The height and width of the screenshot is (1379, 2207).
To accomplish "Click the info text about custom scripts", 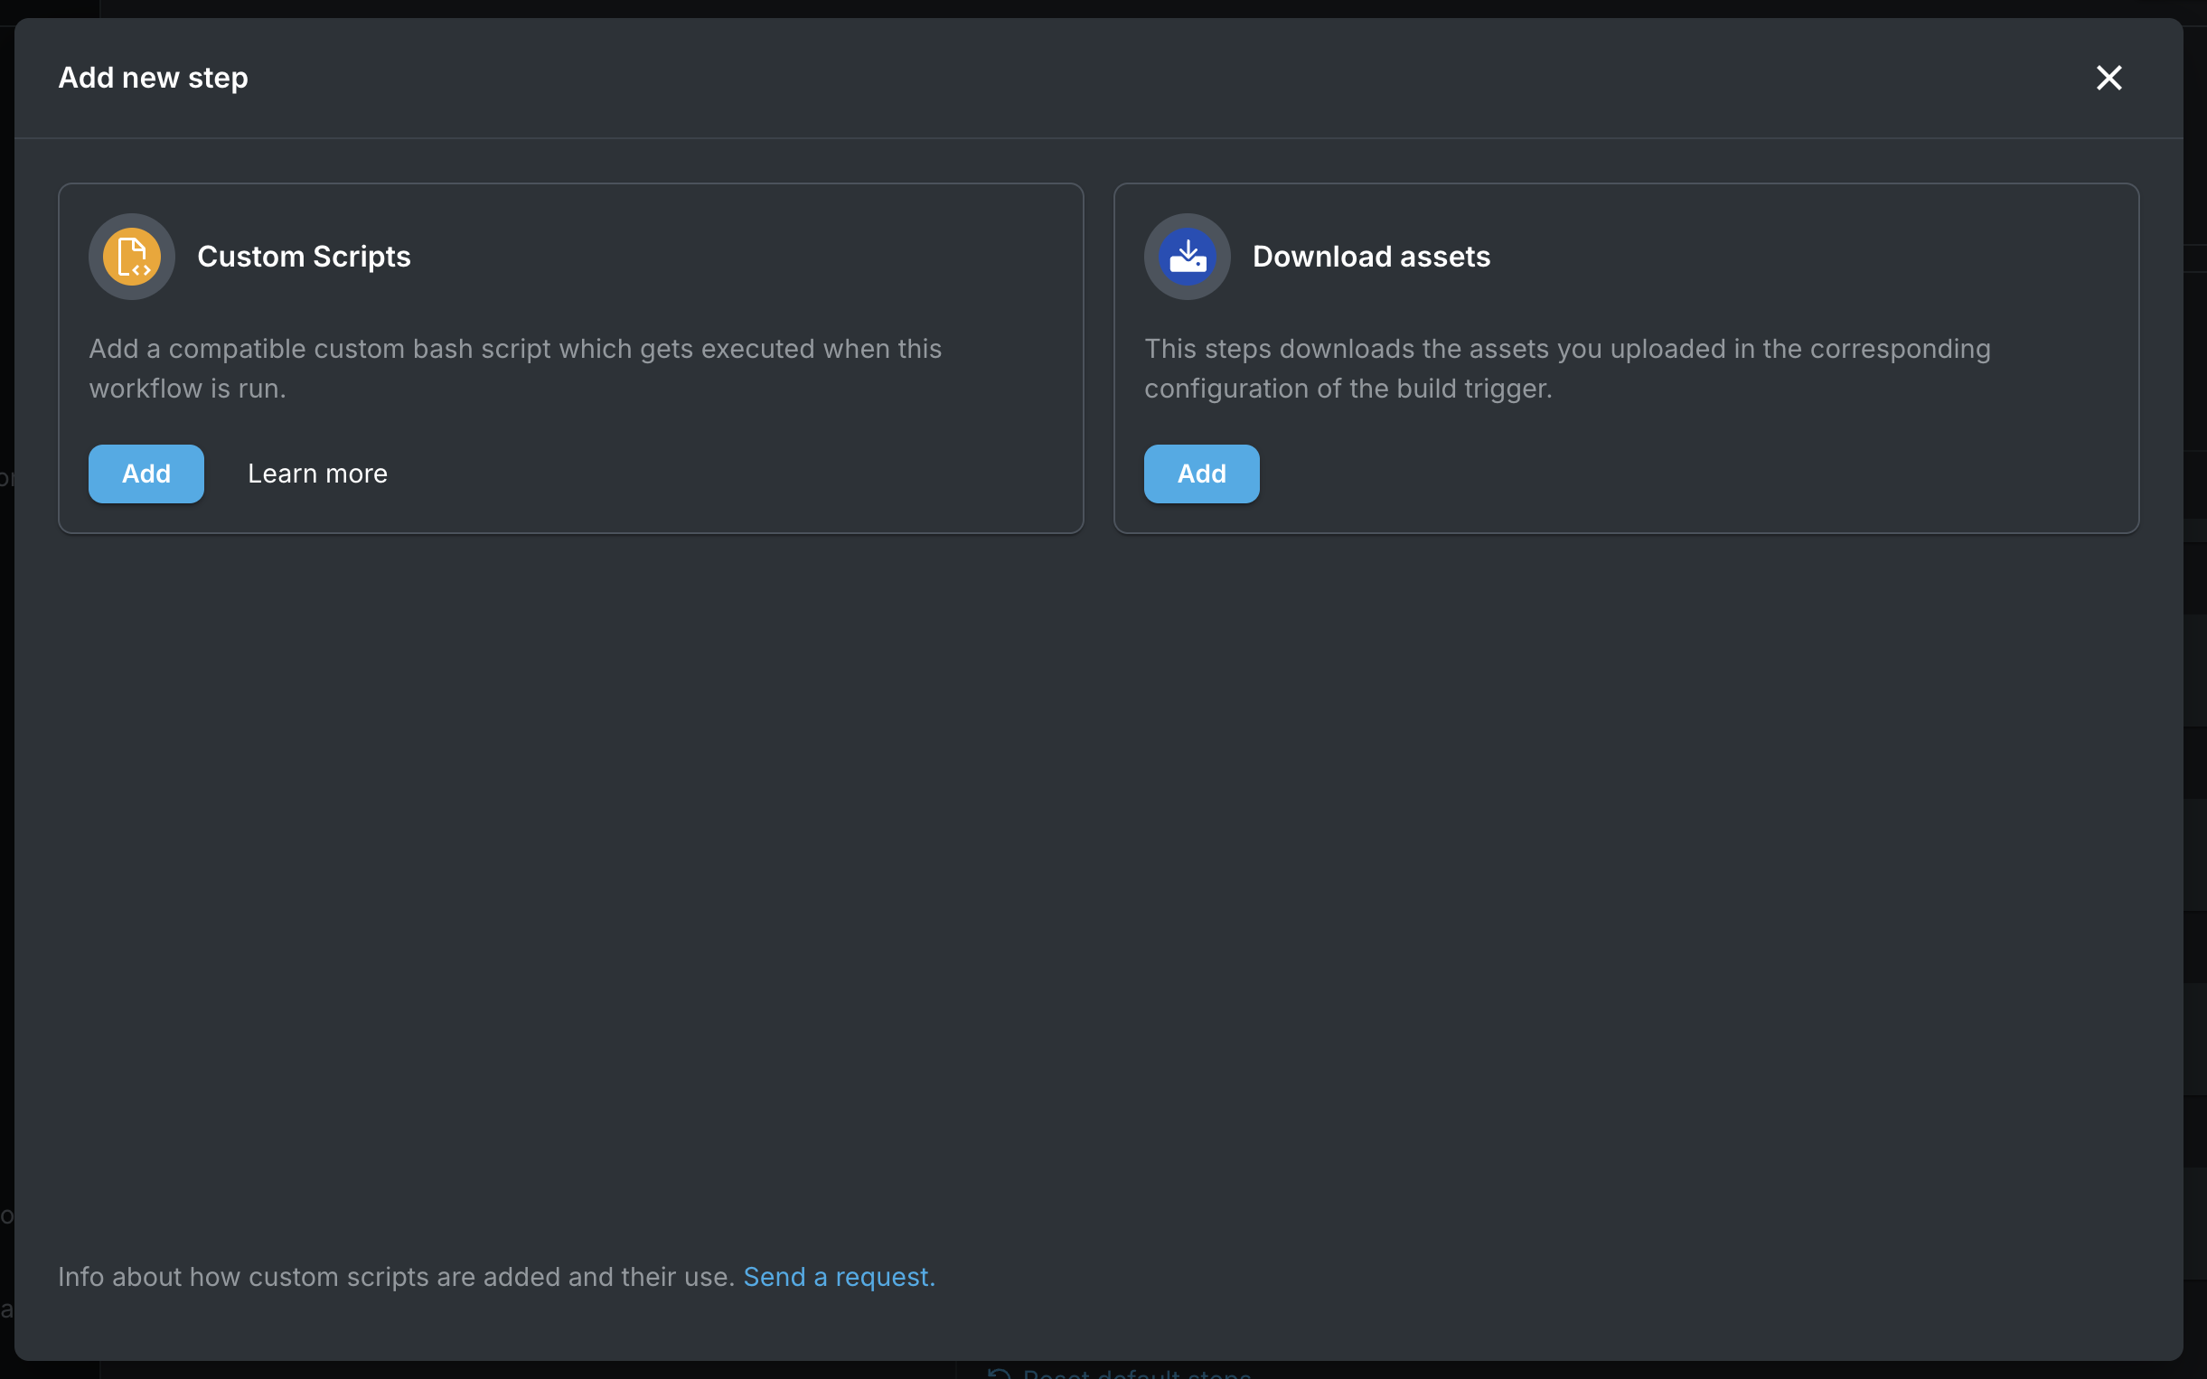I will tap(397, 1277).
